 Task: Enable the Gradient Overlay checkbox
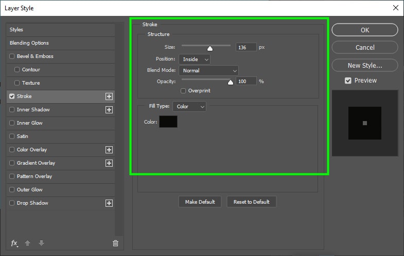tap(12, 163)
